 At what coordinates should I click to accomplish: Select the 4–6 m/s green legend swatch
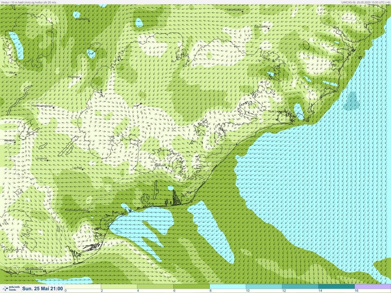point(155,287)
